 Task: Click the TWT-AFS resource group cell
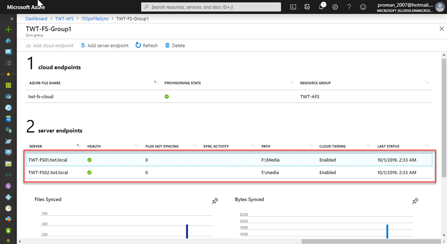pyautogui.click(x=310, y=96)
